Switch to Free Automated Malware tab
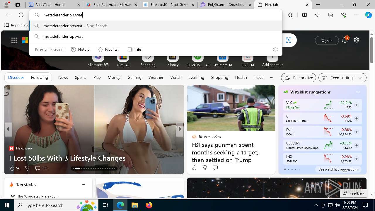 tap(111, 5)
